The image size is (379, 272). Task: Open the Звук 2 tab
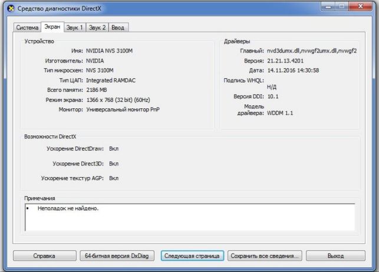tap(97, 28)
